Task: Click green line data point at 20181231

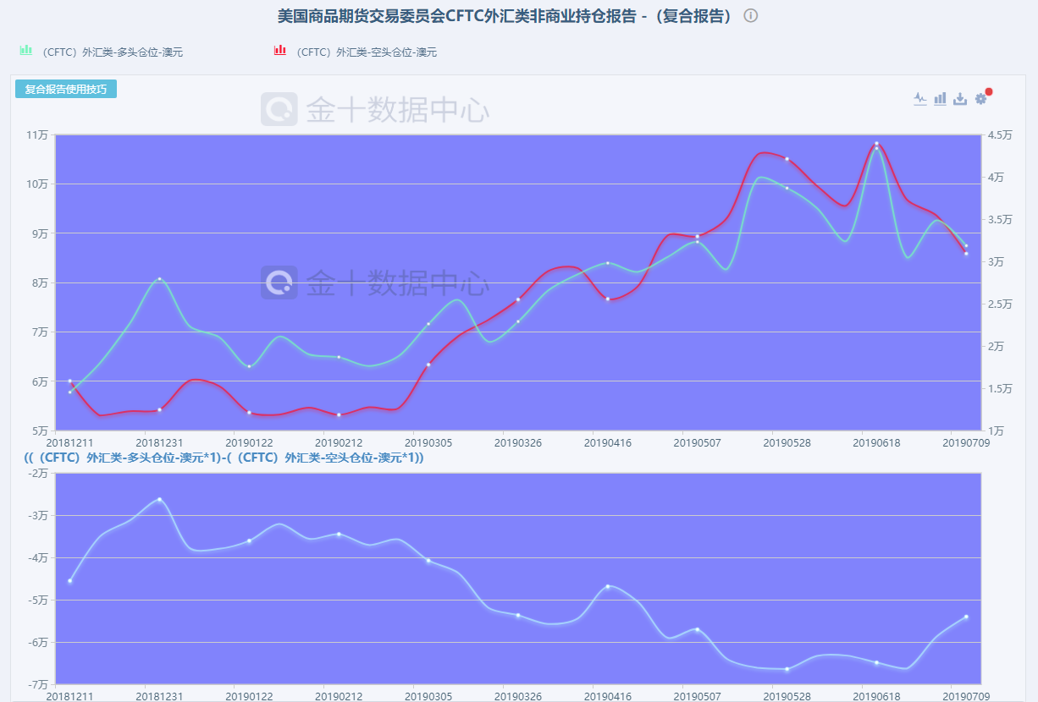Action: tap(159, 279)
